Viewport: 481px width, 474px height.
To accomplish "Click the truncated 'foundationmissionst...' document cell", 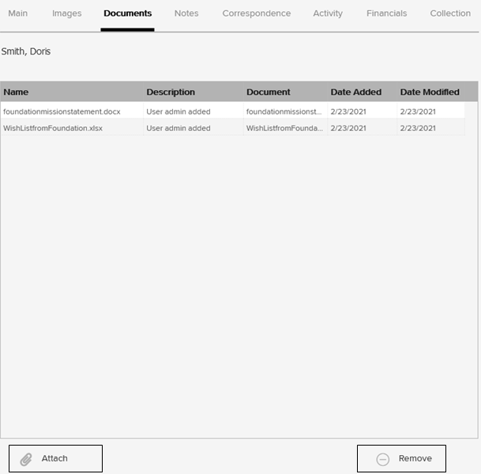I will 286,111.
